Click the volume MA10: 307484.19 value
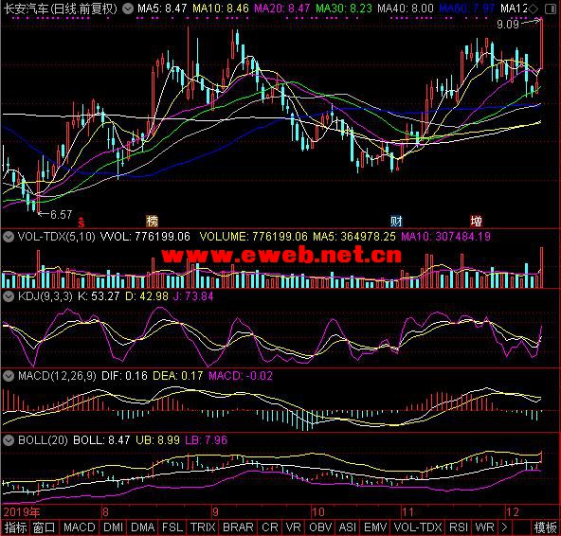 [445, 237]
